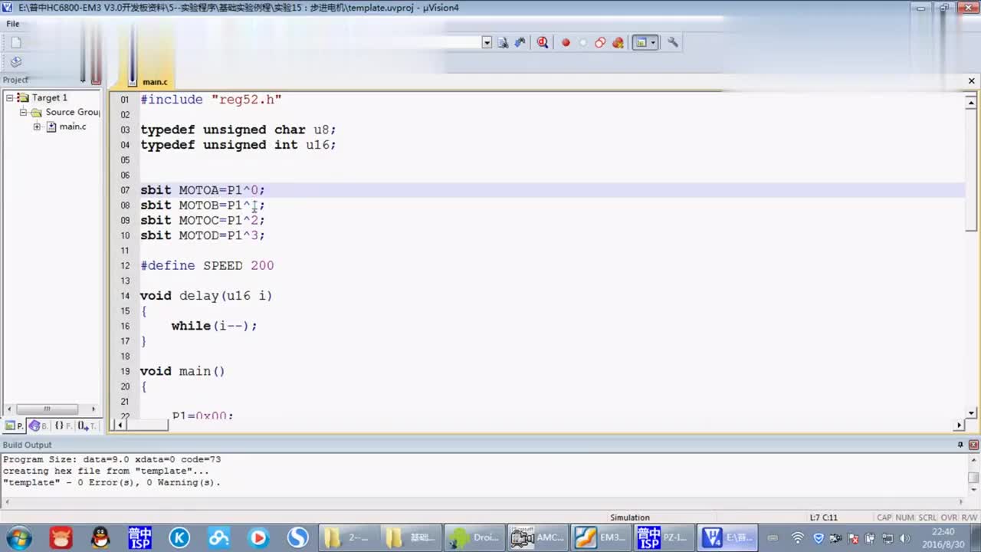Click the Build Output vertical scrollbar
981x552 pixels.
973,477
